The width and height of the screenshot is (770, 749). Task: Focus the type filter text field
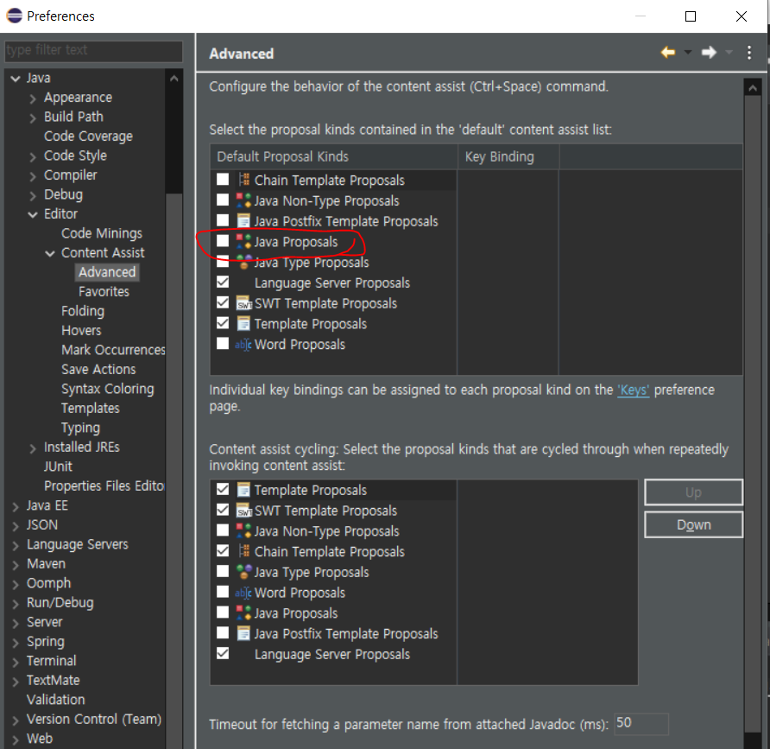tap(93, 50)
